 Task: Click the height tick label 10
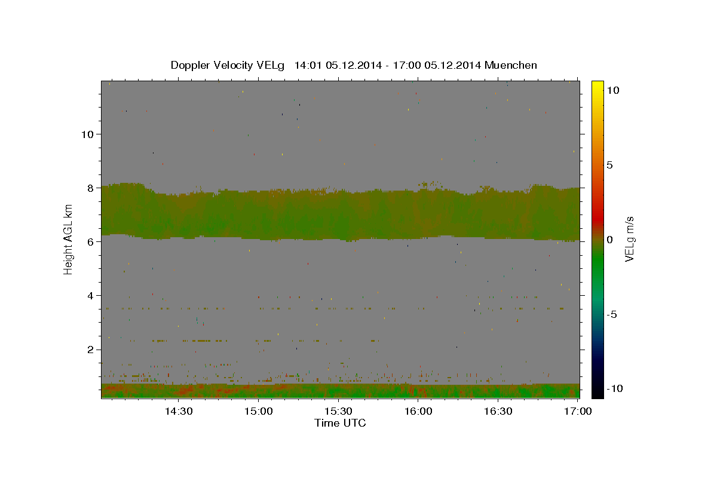pyautogui.click(x=87, y=134)
